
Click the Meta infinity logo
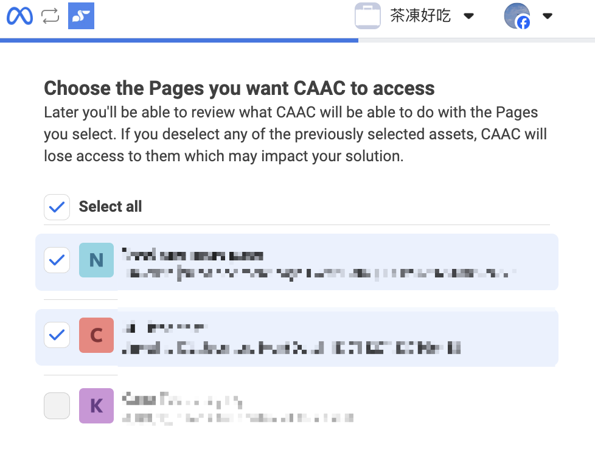click(x=19, y=16)
